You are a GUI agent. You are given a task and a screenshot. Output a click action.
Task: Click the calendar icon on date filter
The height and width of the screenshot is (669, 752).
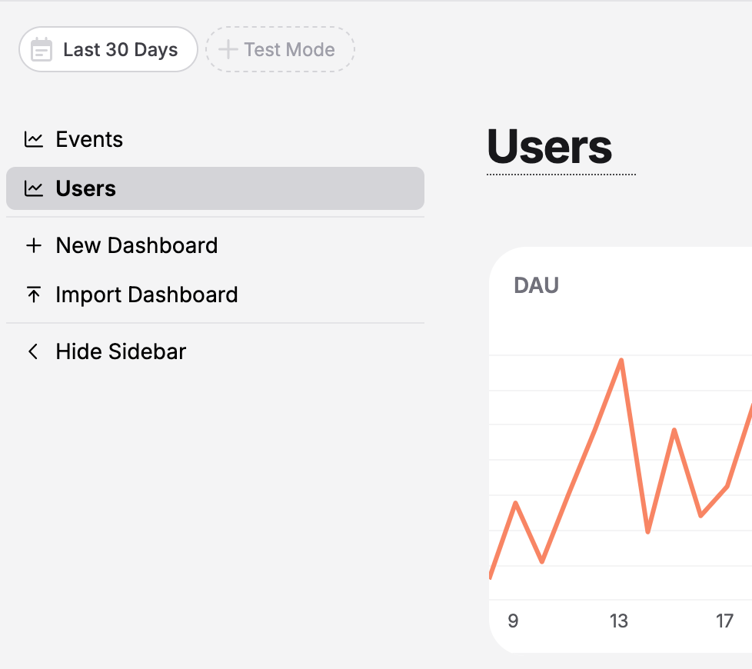42,48
